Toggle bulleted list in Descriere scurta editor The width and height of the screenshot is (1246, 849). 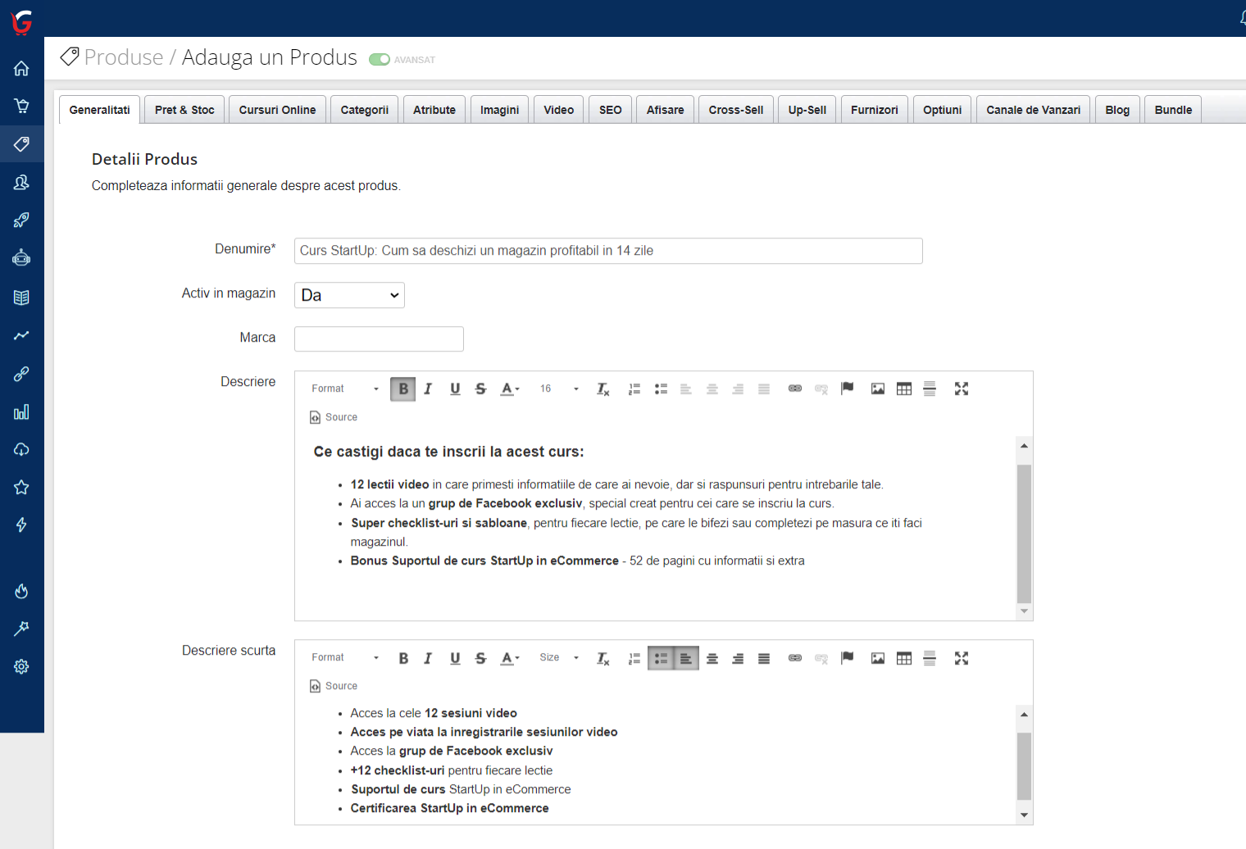coord(661,658)
